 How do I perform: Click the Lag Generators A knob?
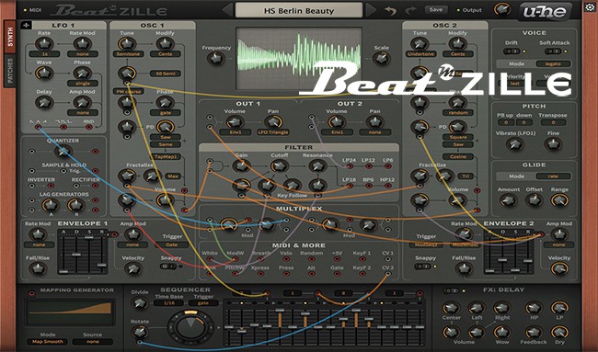coord(51,205)
